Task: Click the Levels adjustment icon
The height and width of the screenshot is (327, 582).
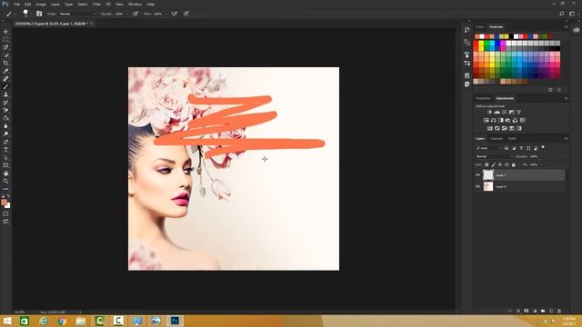Action: (x=497, y=112)
